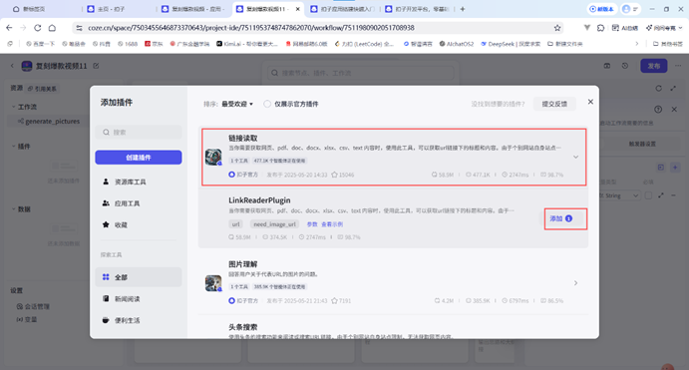Reload the page with refresh icon

pos(38,28)
